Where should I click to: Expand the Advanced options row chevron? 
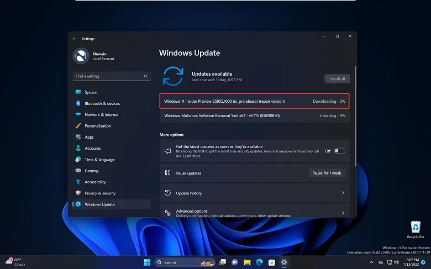(x=343, y=213)
